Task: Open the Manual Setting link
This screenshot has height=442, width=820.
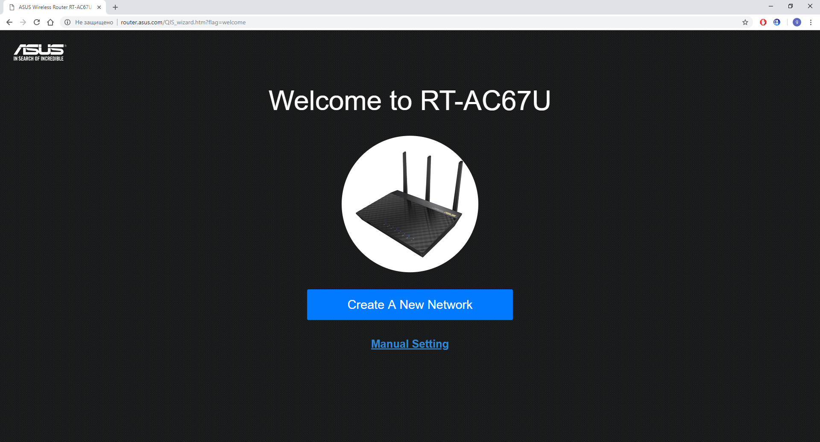Action: point(410,344)
